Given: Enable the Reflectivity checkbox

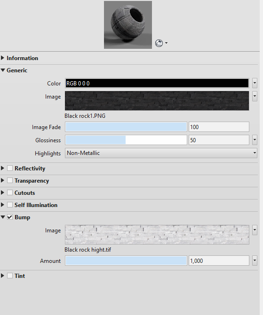Looking at the screenshot, I should coord(10,168).
